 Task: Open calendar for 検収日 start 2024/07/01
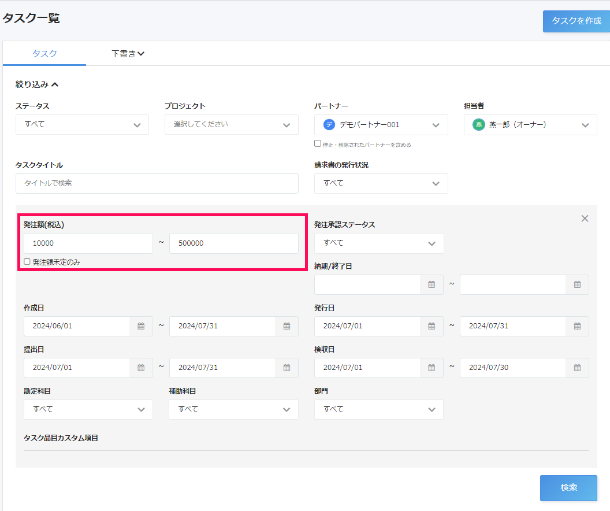click(x=432, y=368)
